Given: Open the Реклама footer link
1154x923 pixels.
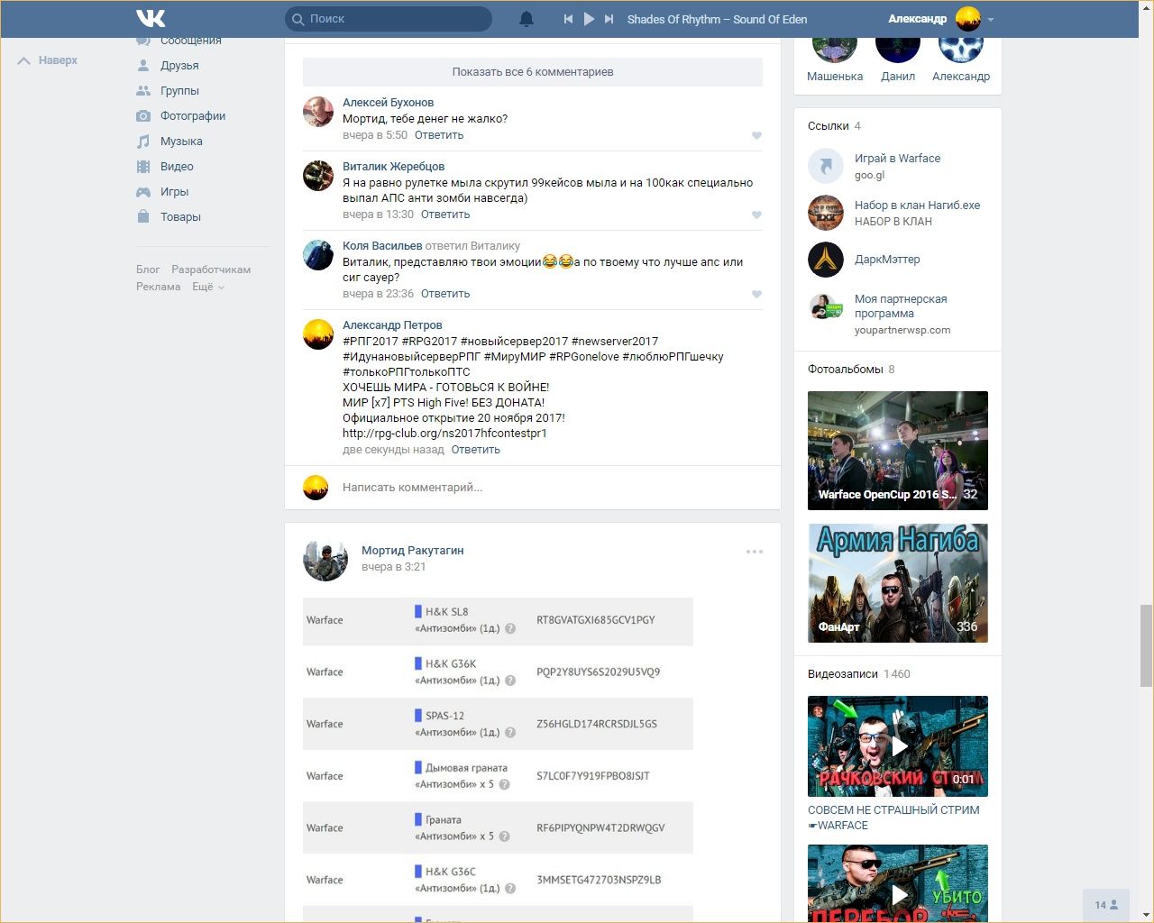Looking at the screenshot, I should (x=158, y=287).
